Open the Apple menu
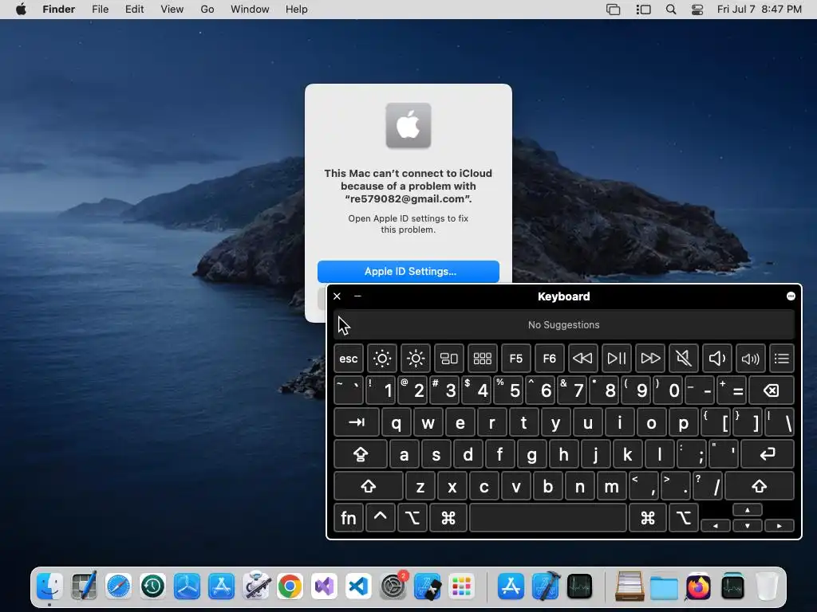The image size is (817, 612). pos(21,10)
